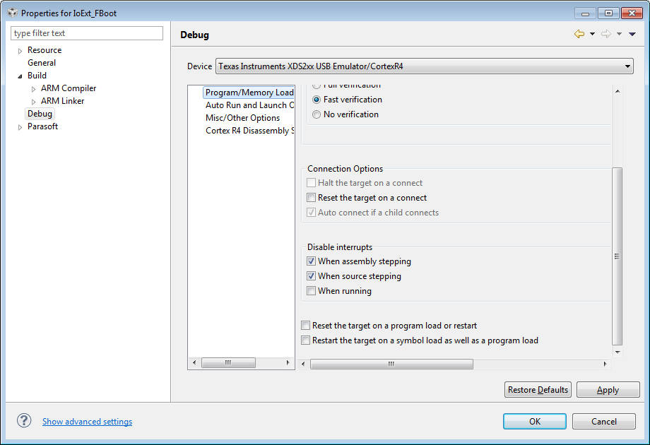The height and width of the screenshot is (445, 650).
Task: Uncheck When assembly stepping option
Action: (x=311, y=261)
